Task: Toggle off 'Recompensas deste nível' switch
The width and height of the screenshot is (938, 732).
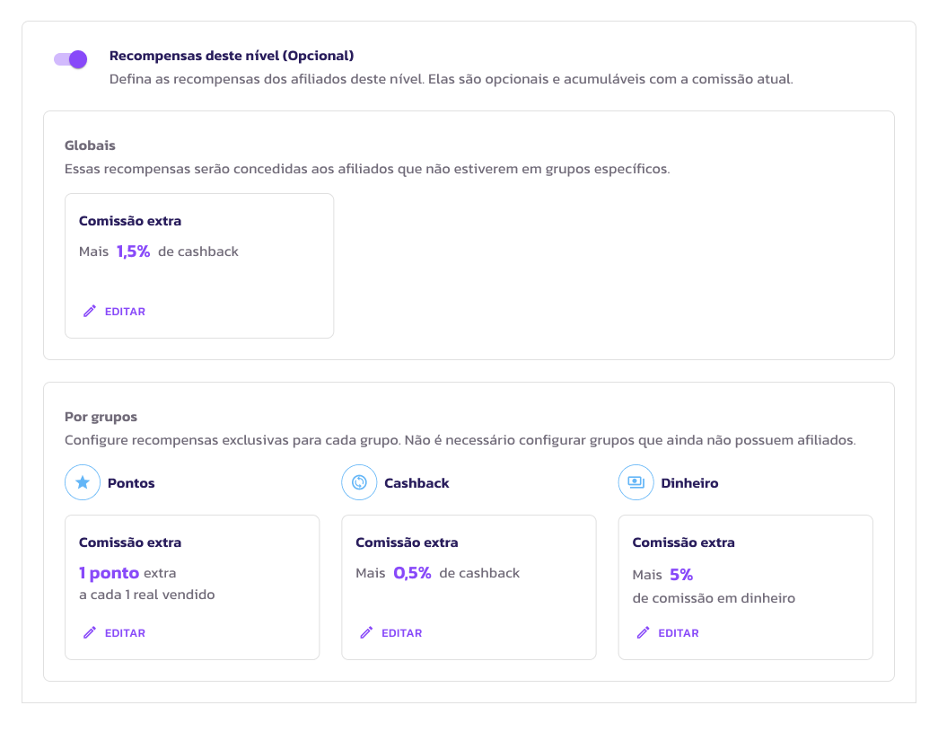Action: tap(71, 59)
